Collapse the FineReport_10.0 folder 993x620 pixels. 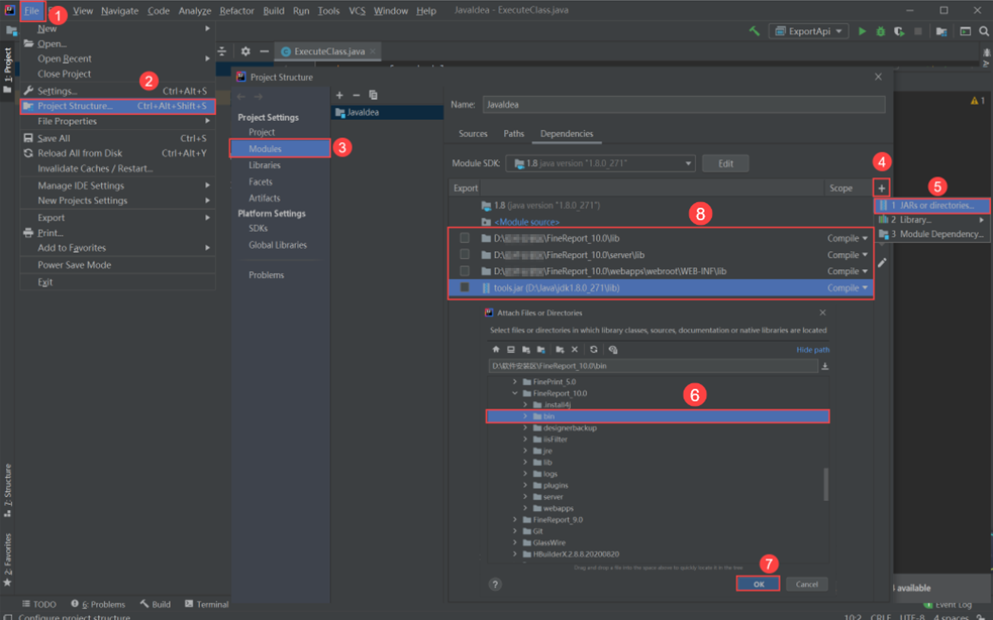[x=515, y=393]
